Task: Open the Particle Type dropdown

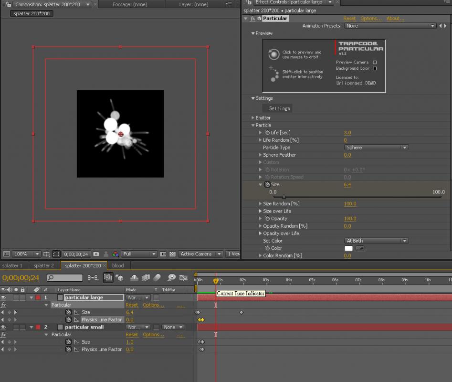Action: [376, 148]
